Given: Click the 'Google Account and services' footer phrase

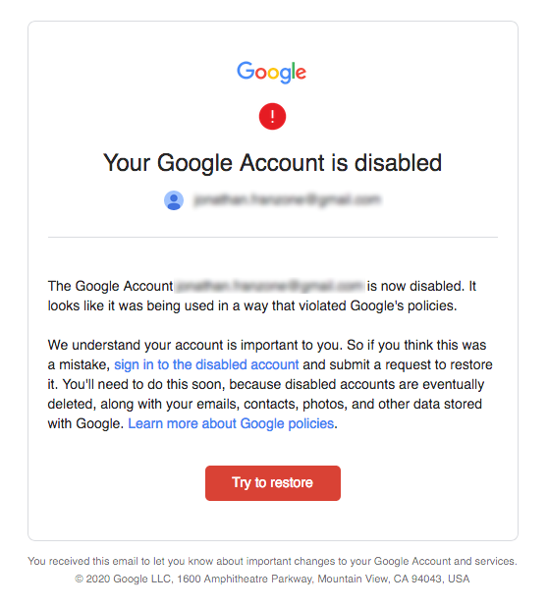Looking at the screenshot, I should (445, 561).
